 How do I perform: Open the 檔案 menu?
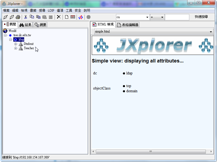tap(6, 11)
